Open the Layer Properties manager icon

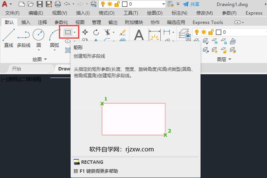[x=185, y=35]
